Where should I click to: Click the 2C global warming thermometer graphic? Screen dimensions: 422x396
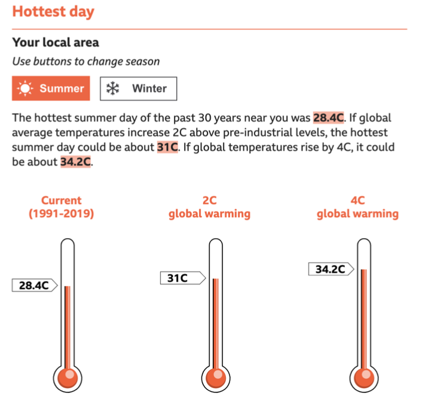point(215,317)
